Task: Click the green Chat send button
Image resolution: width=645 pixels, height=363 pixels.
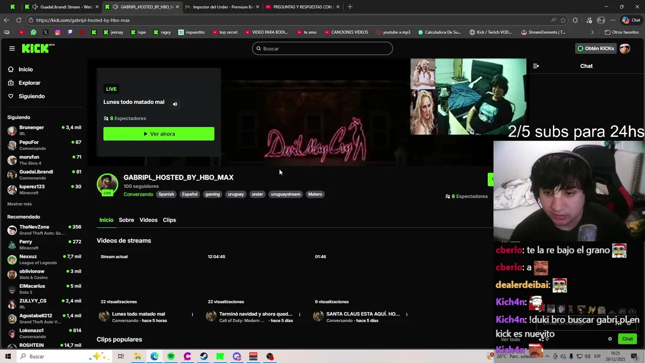Action: click(627, 339)
